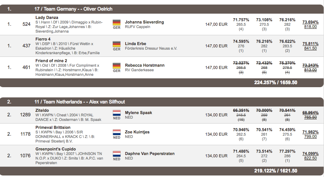
Task: Select horse name Lady Danza
Action: 47,17
